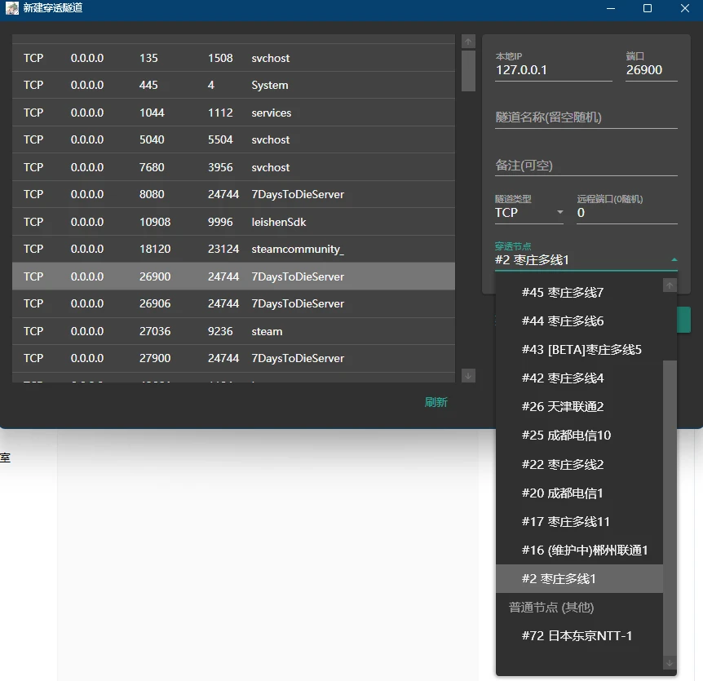Click the 刷新 refresh button
Viewport: 703px width, 681px height.
[436, 402]
